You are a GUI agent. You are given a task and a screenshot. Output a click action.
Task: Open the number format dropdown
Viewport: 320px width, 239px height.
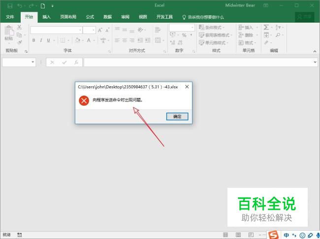tap(192, 28)
